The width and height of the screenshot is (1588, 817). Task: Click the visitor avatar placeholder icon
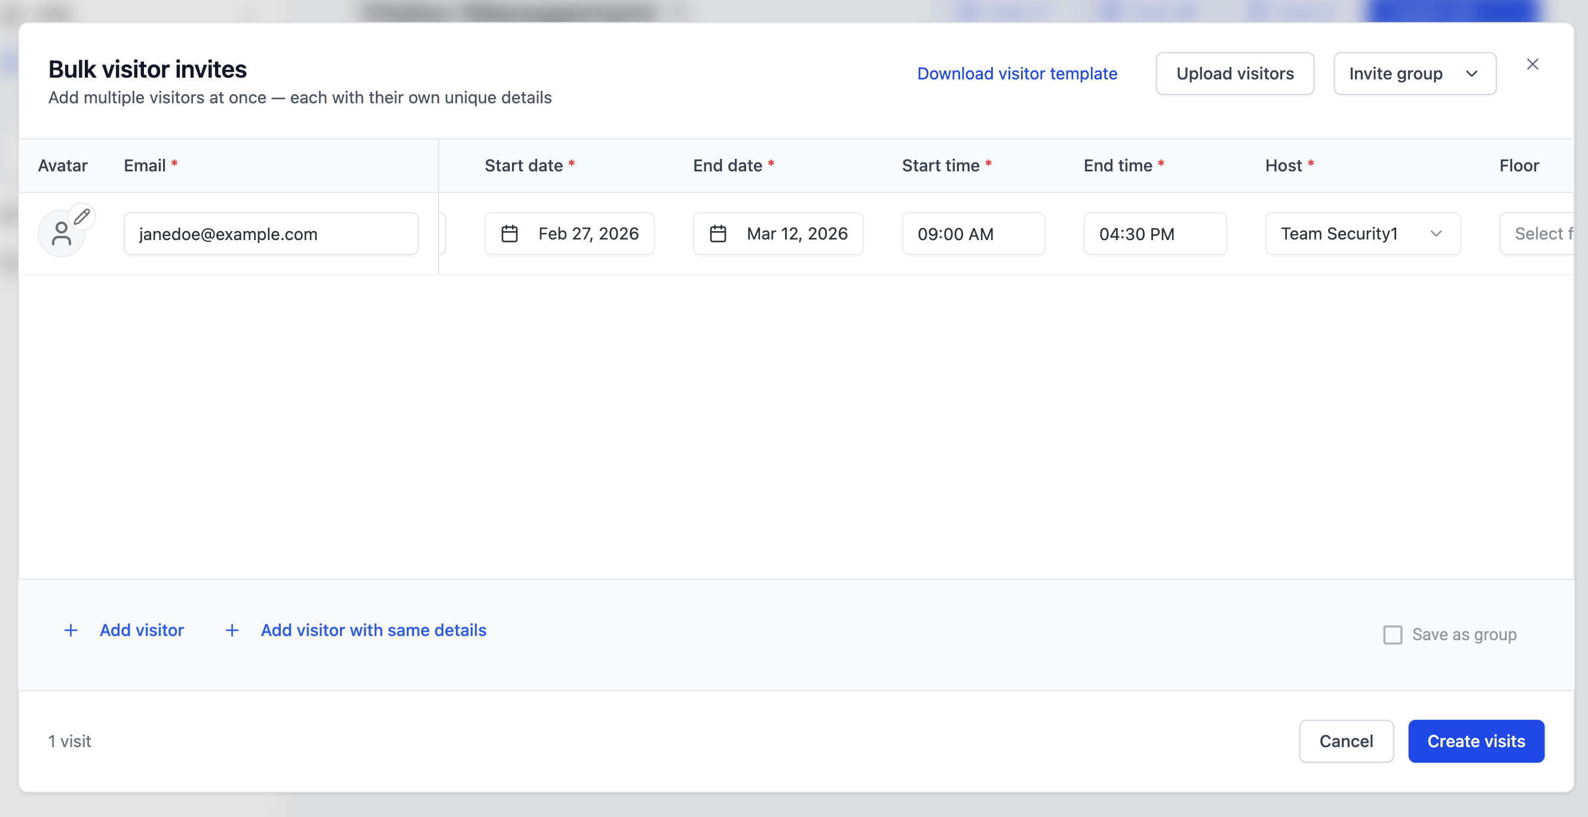[x=61, y=234]
